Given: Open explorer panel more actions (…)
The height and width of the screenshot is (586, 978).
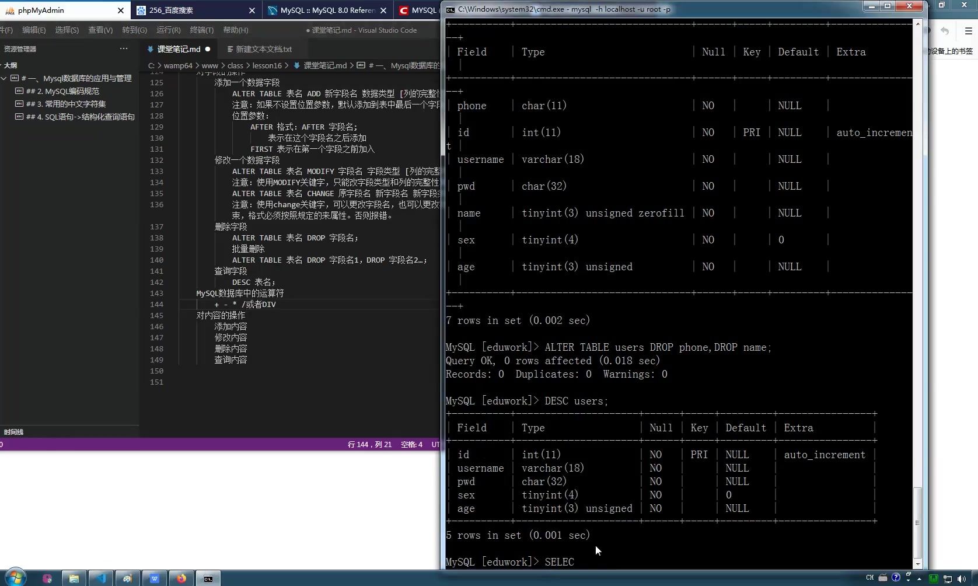Looking at the screenshot, I should [x=124, y=49].
